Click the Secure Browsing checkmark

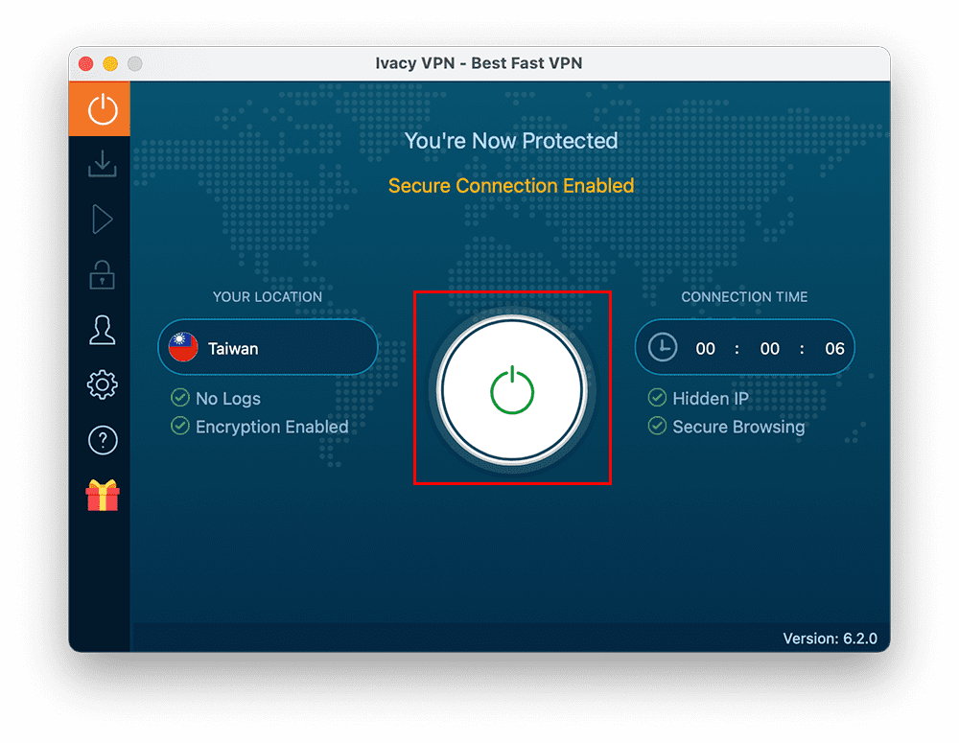657,427
